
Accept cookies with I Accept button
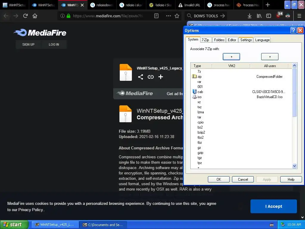tap(273, 206)
